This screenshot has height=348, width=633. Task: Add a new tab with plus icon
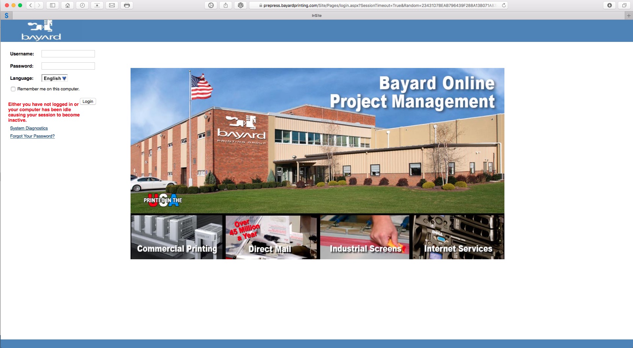point(629,16)
